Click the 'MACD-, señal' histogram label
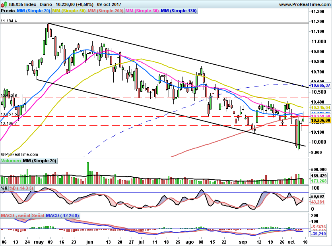The image size is (332, 246). [16, 215]
